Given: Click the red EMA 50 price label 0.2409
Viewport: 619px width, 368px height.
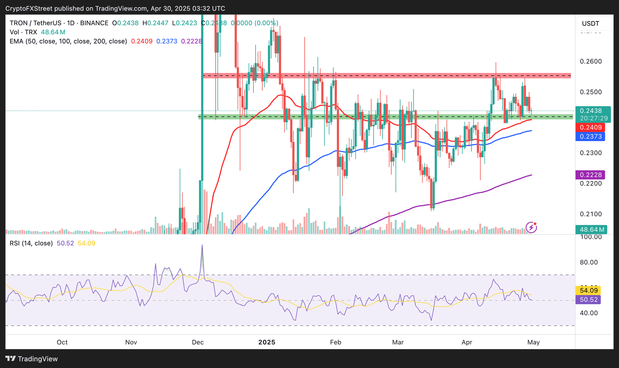Looking at the screenshot, I should click(x=590, y=127).
